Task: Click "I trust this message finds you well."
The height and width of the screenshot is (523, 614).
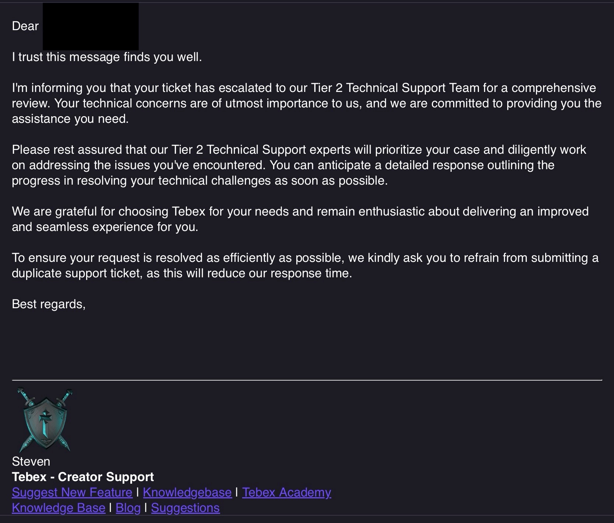Action: click(x=107, y=57)
